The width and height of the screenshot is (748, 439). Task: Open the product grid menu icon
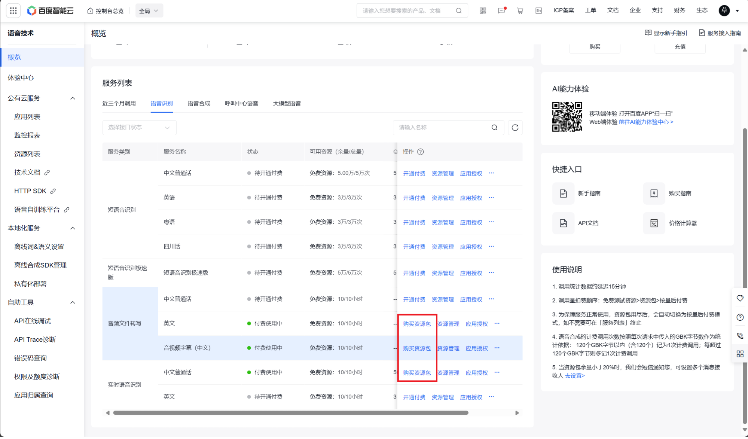coord(13,10)
